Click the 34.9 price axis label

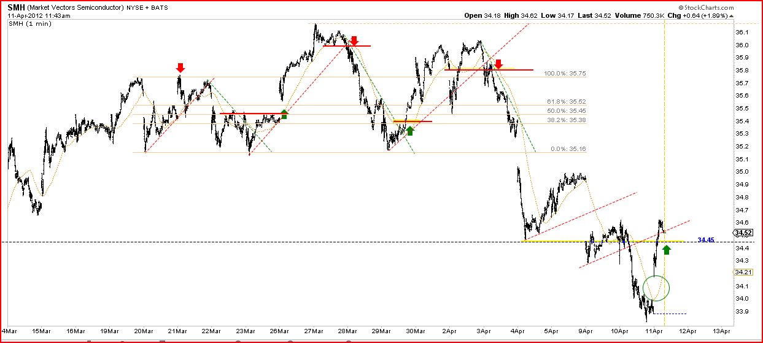[741, 185]
